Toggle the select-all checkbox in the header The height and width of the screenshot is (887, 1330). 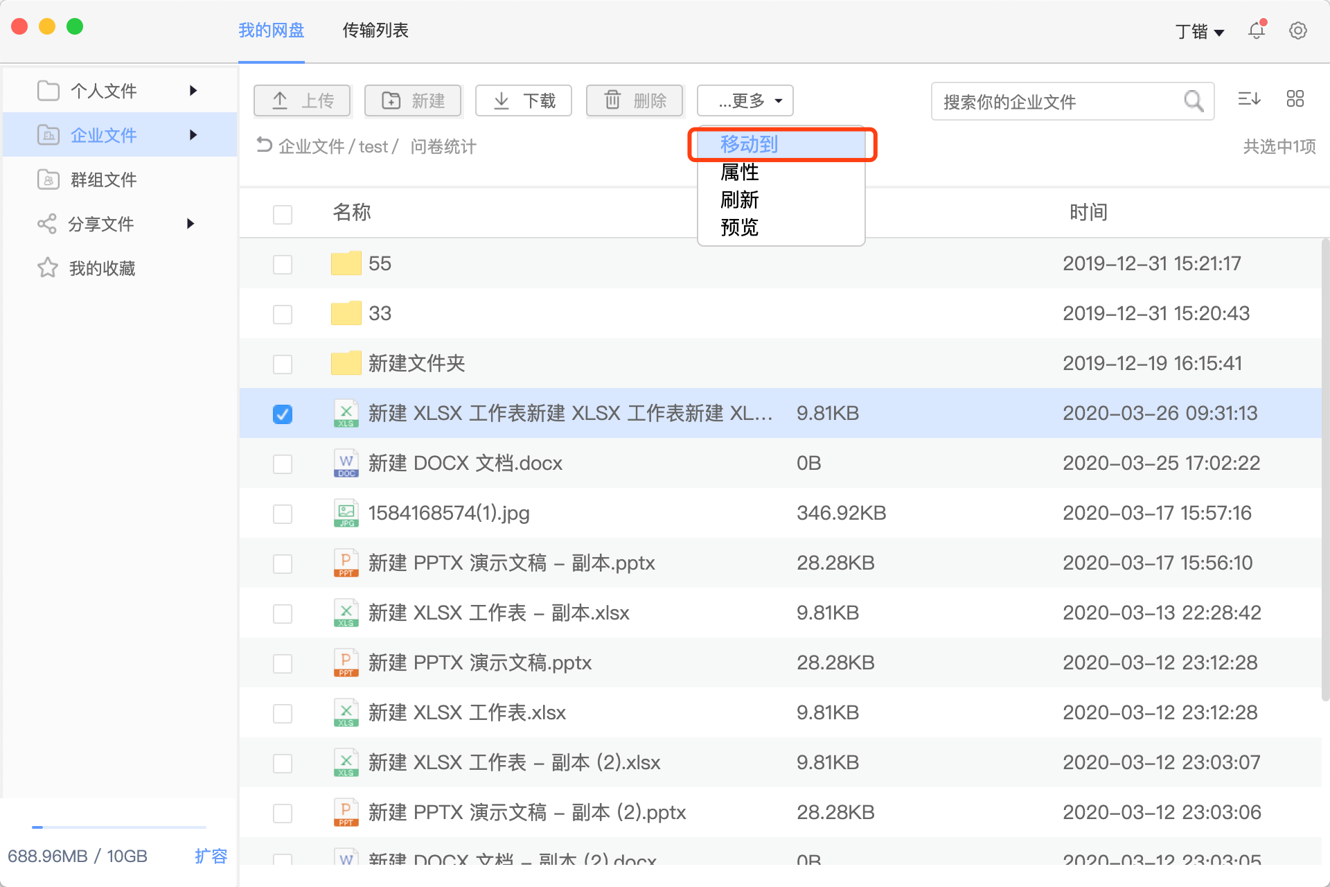click(x=283, y=214)
